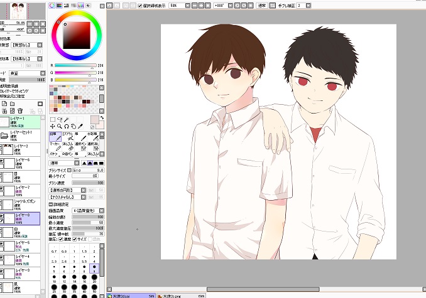Click the foreground color swatch
This screenshot has height=298, width=426.
pos(94,120)
